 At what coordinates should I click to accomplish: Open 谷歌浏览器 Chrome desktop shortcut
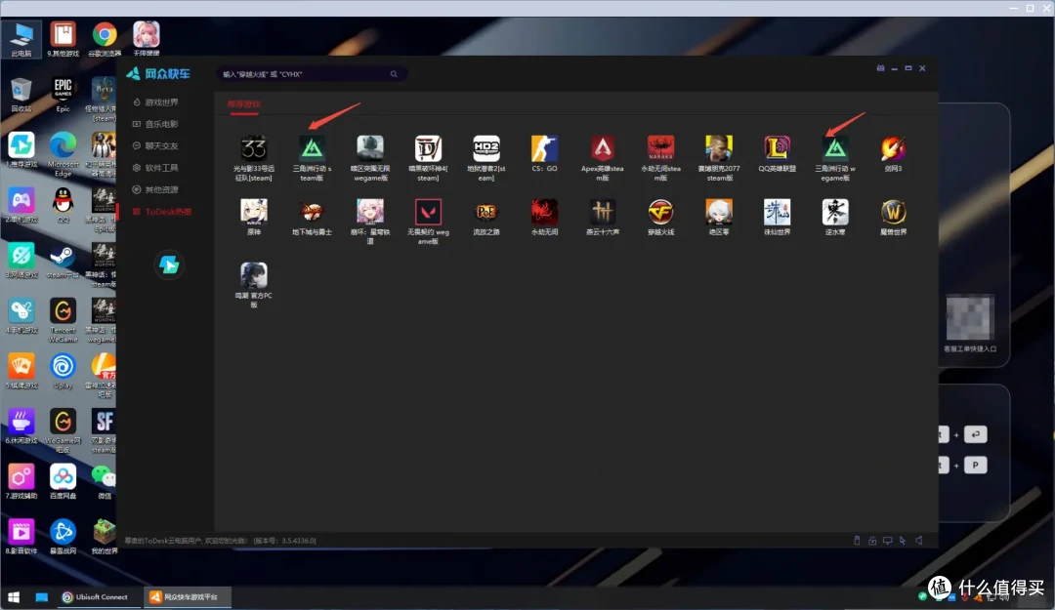[105, 39]
